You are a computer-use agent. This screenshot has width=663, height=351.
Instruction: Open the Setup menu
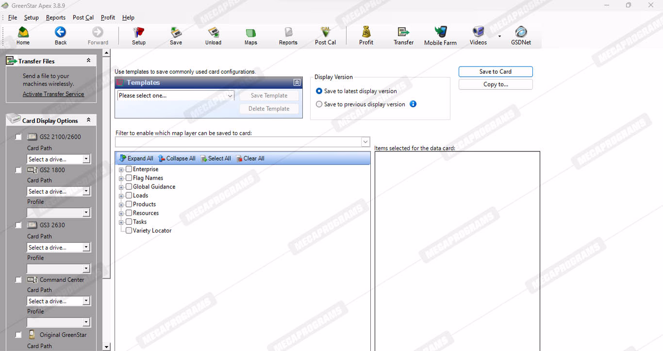point(31,17)
